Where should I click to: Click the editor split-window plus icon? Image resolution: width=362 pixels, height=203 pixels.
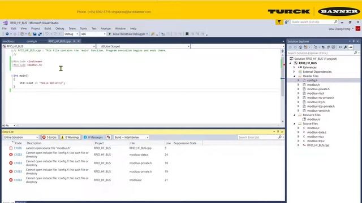tap(283, 51)
